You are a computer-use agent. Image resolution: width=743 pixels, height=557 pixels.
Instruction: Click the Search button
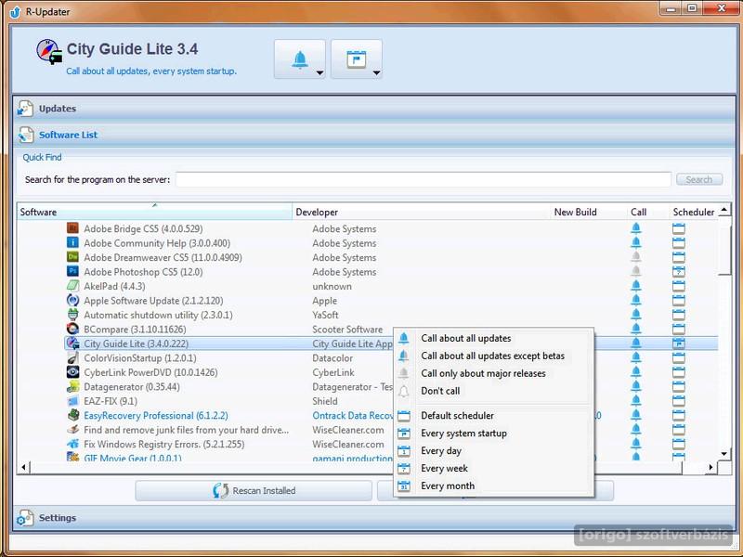point(699,179)
